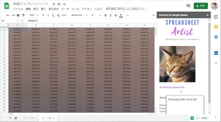Viewport: 221px width, 122px height.
Task: Open Google Keep in side panel
Action: pyautogui.click(x=216, y=27)
